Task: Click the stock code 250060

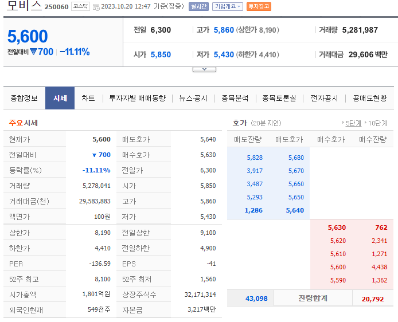Action: coord(56,7)
